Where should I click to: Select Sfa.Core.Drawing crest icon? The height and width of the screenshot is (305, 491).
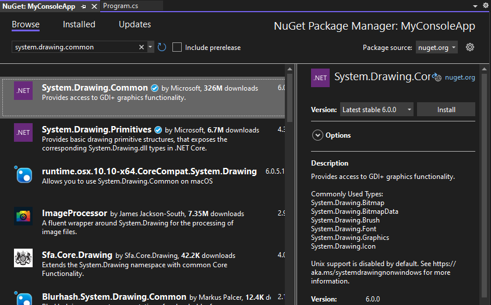point(23,258)
